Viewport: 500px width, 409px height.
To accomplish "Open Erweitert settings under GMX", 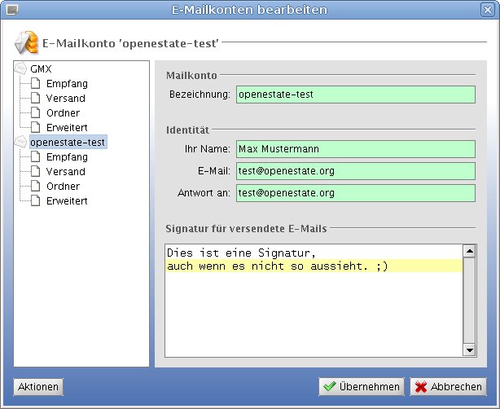I will pos(67,128).
